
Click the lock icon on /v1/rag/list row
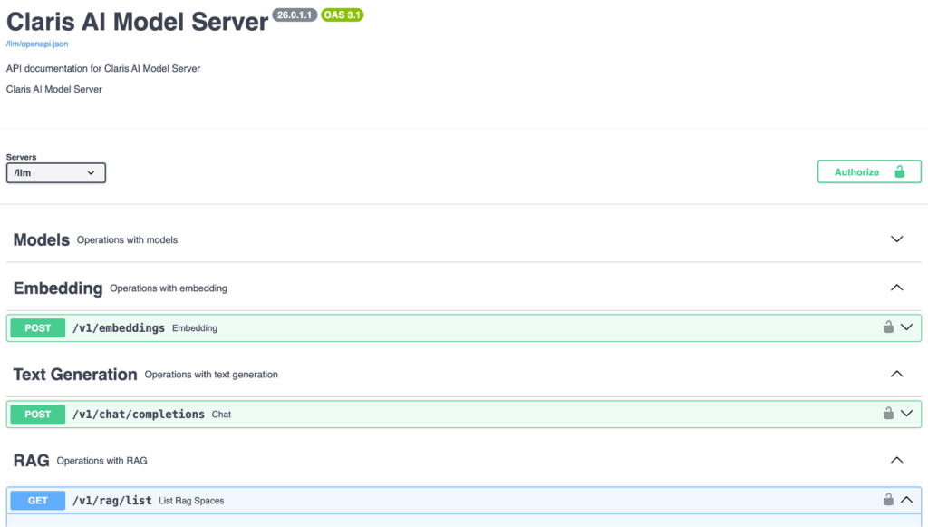pyautogui.click(x=888, y=499)
